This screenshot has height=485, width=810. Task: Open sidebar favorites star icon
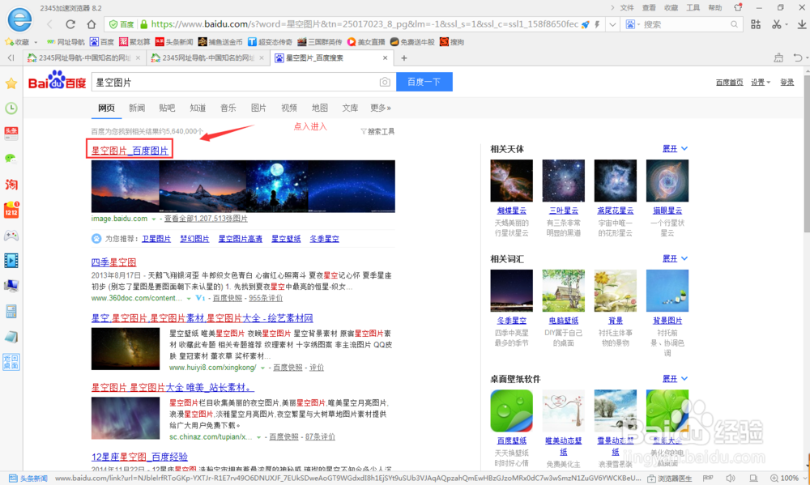[11, 83]
